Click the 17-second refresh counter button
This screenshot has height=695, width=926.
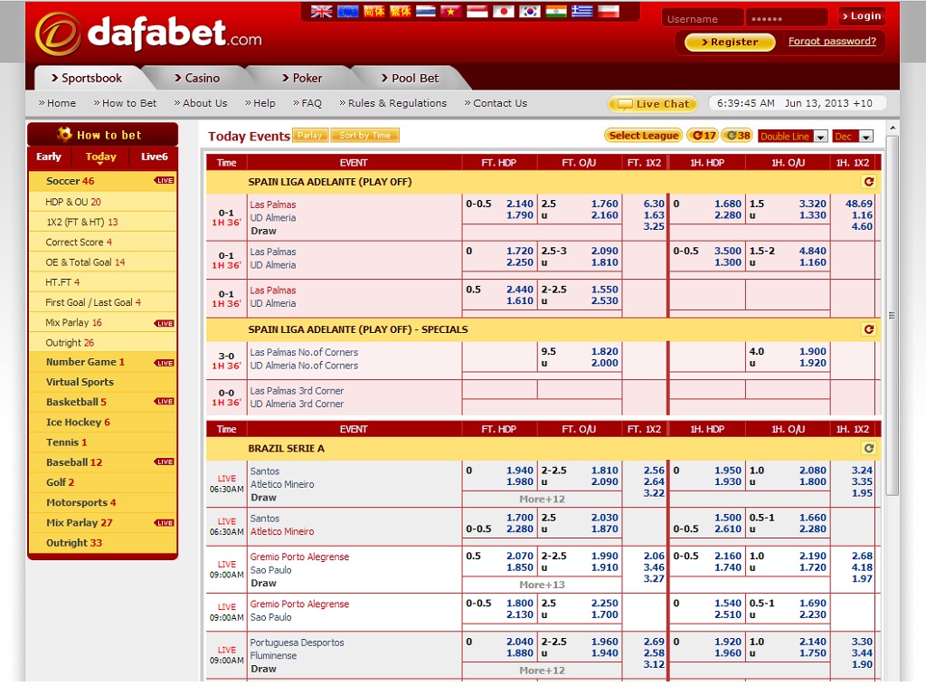click(x=704, y=136)
